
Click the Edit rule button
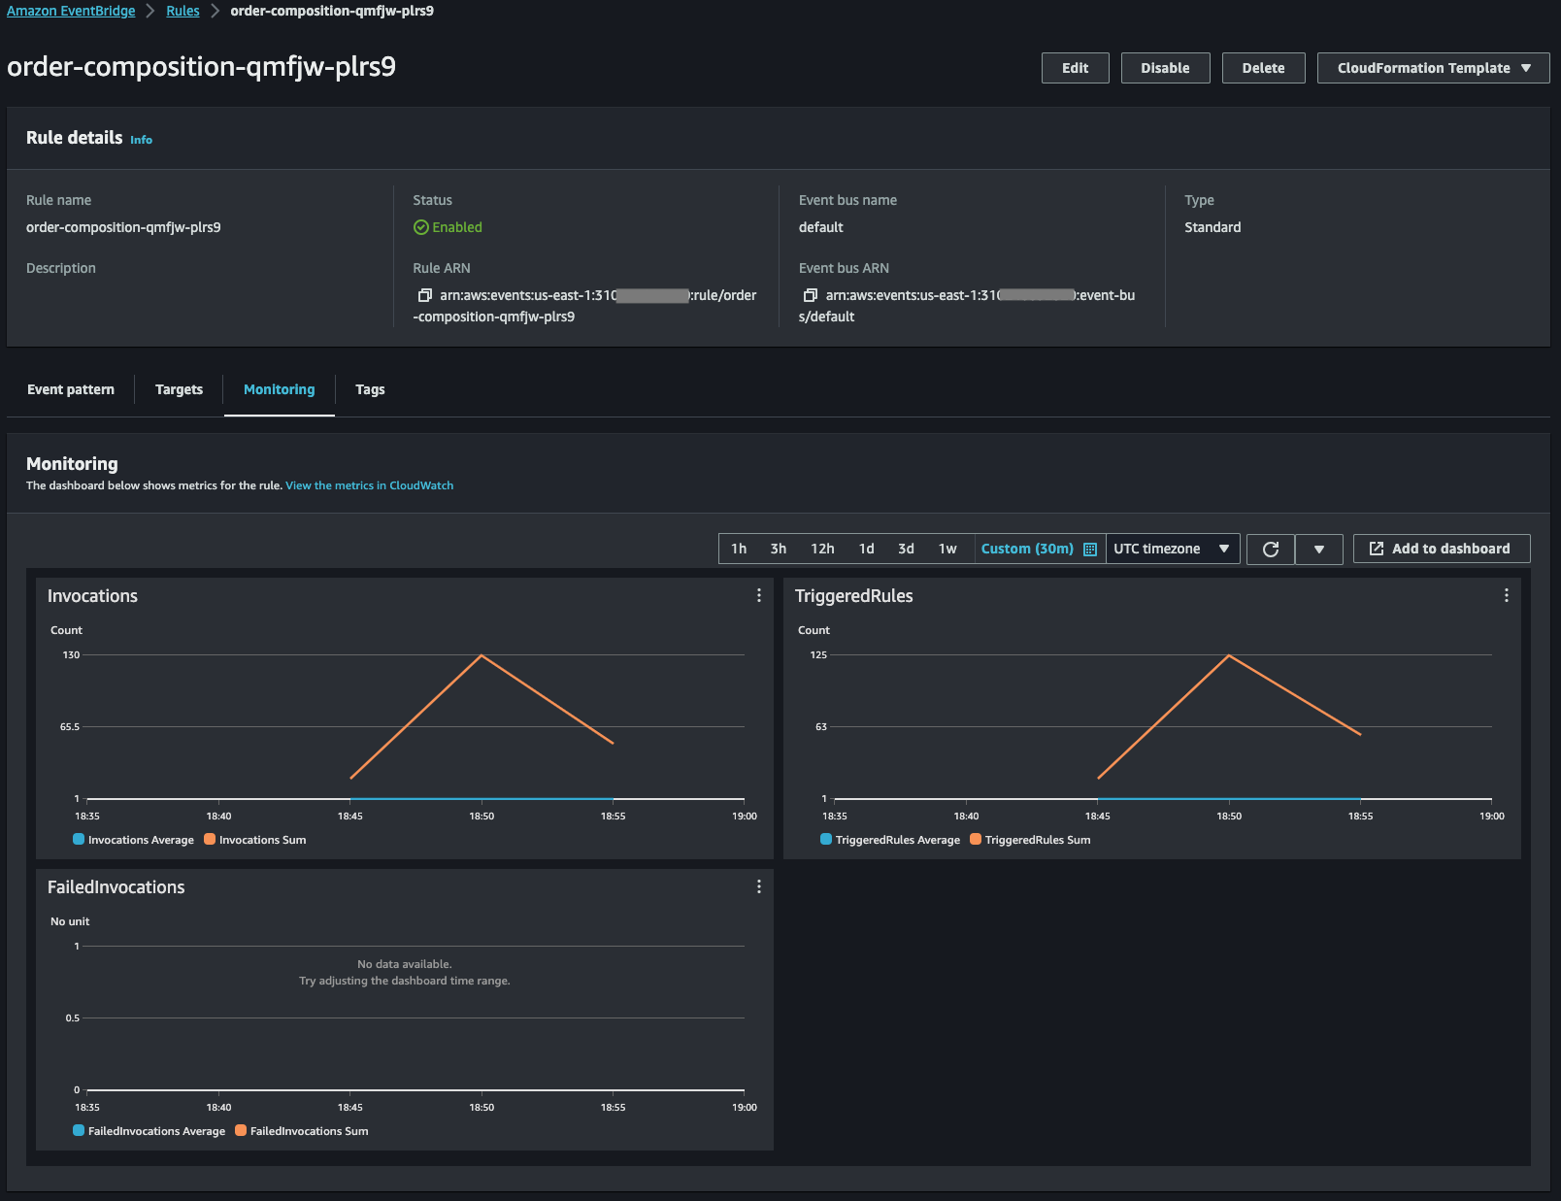[1076, 68]
